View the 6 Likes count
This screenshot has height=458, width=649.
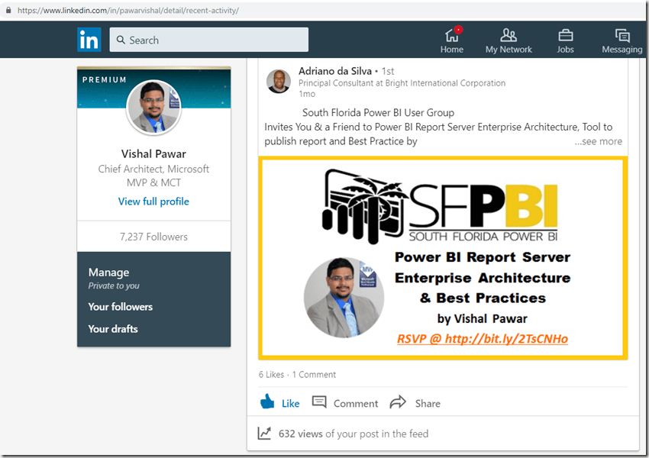click(271, 375)
